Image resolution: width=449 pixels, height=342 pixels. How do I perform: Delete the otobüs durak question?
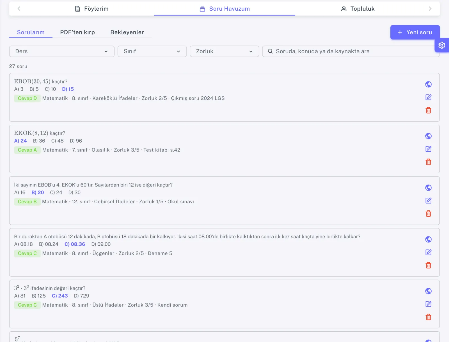[428, 265]
